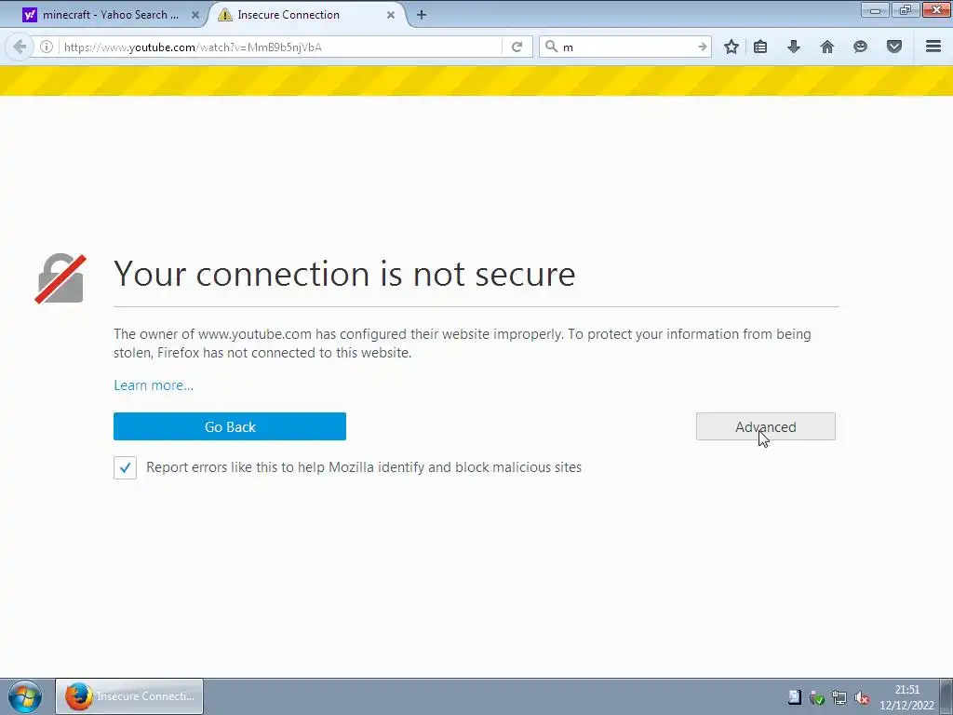
Task: Click the Show desktop strip
Action: pos(946,696)
